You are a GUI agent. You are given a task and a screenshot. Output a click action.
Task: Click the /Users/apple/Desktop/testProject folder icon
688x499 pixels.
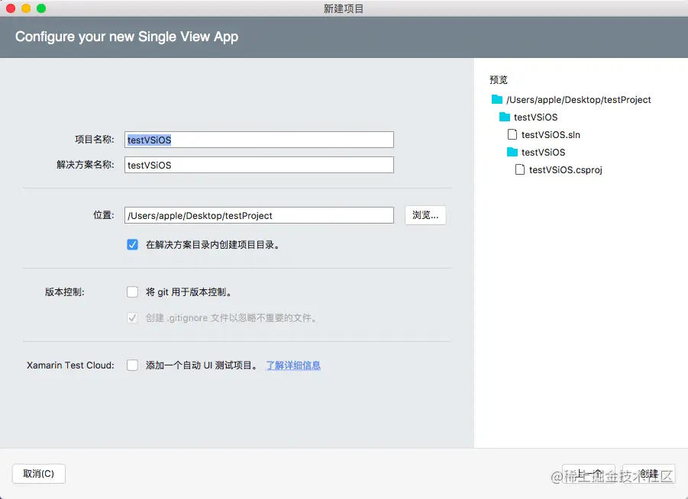click(x=497, y=99)
